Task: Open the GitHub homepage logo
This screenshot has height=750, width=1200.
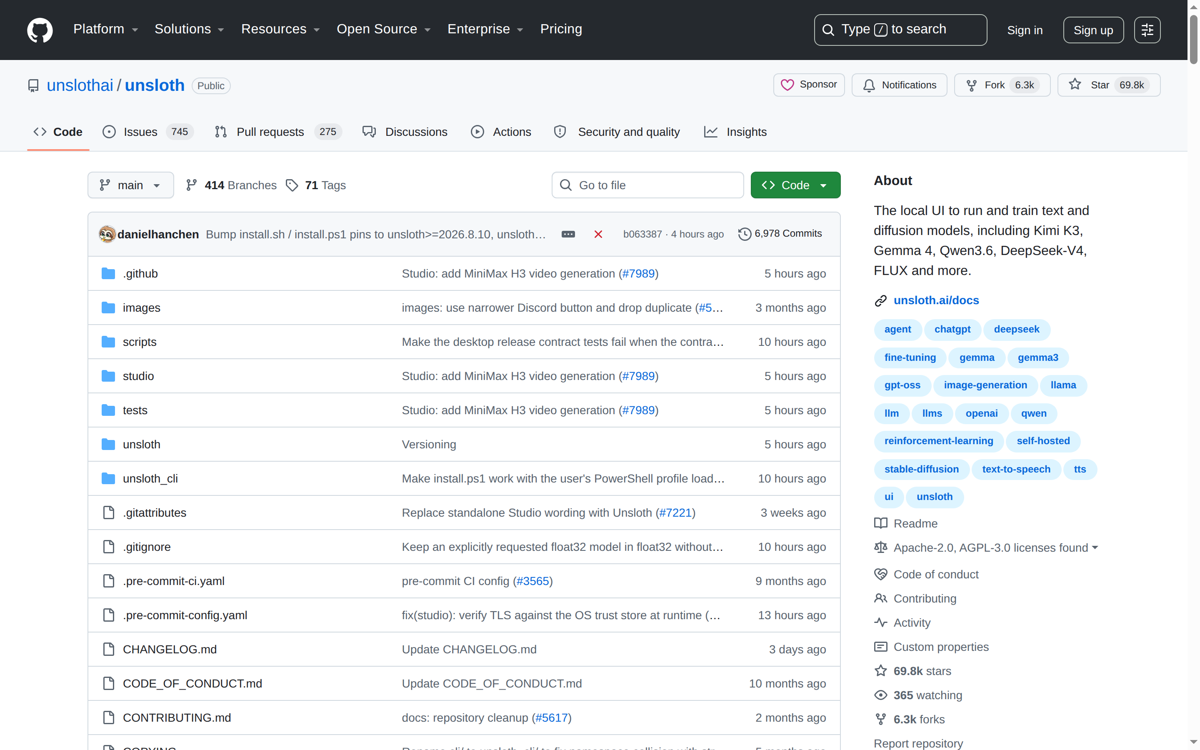Action: coord(40,30)
